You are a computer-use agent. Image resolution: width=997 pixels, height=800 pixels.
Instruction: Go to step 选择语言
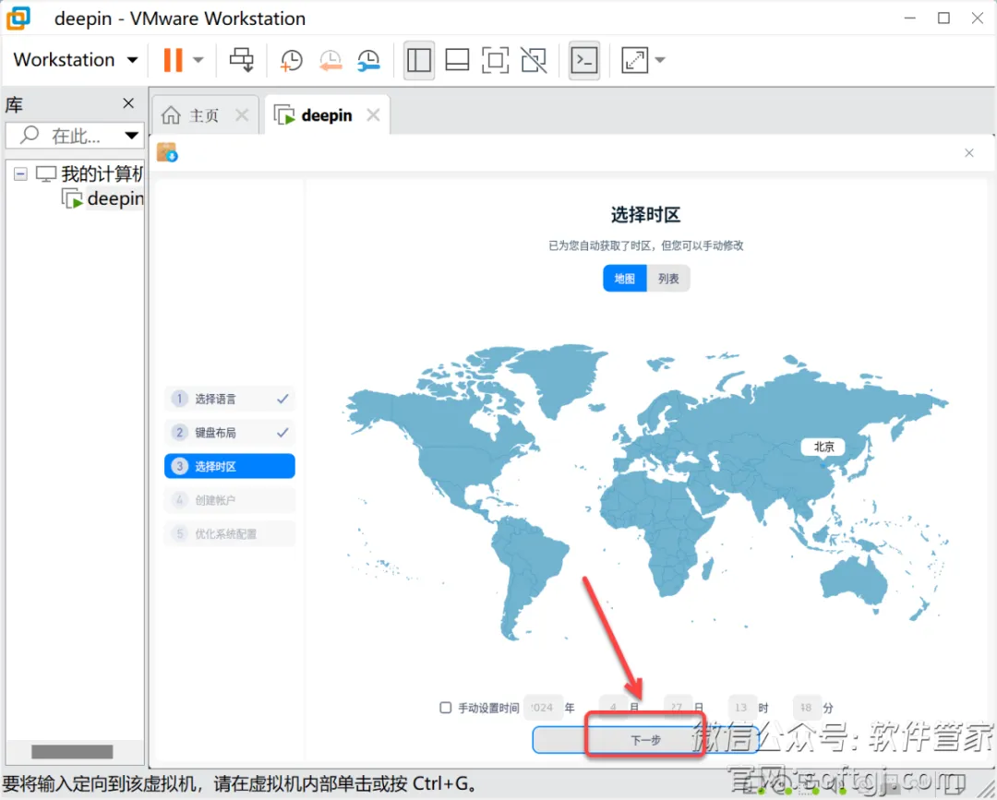coord(230,399)
